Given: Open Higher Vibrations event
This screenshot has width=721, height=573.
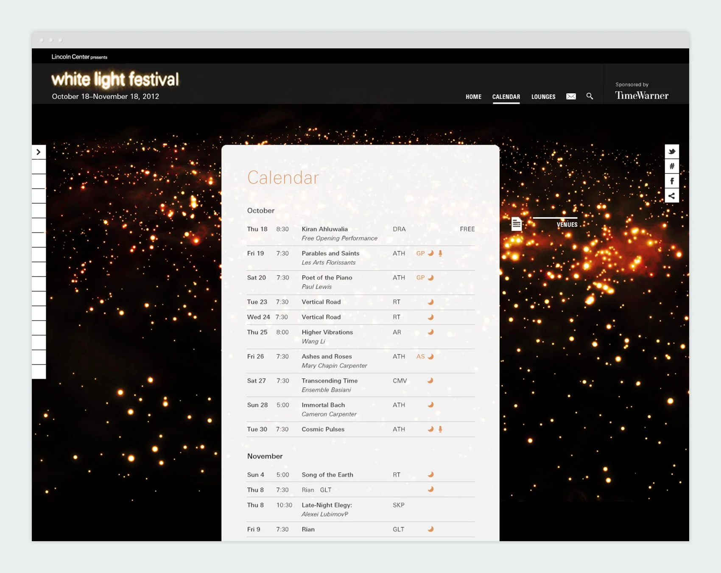Looking at the screenshot, I should [327, 332].
